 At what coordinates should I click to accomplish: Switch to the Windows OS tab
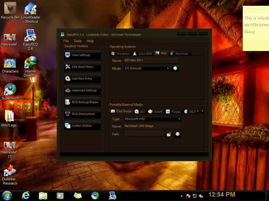point(120,54)
